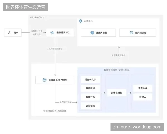Click the 数字人 block
Viewport: 167px width, 134px height.
(143, 97)
